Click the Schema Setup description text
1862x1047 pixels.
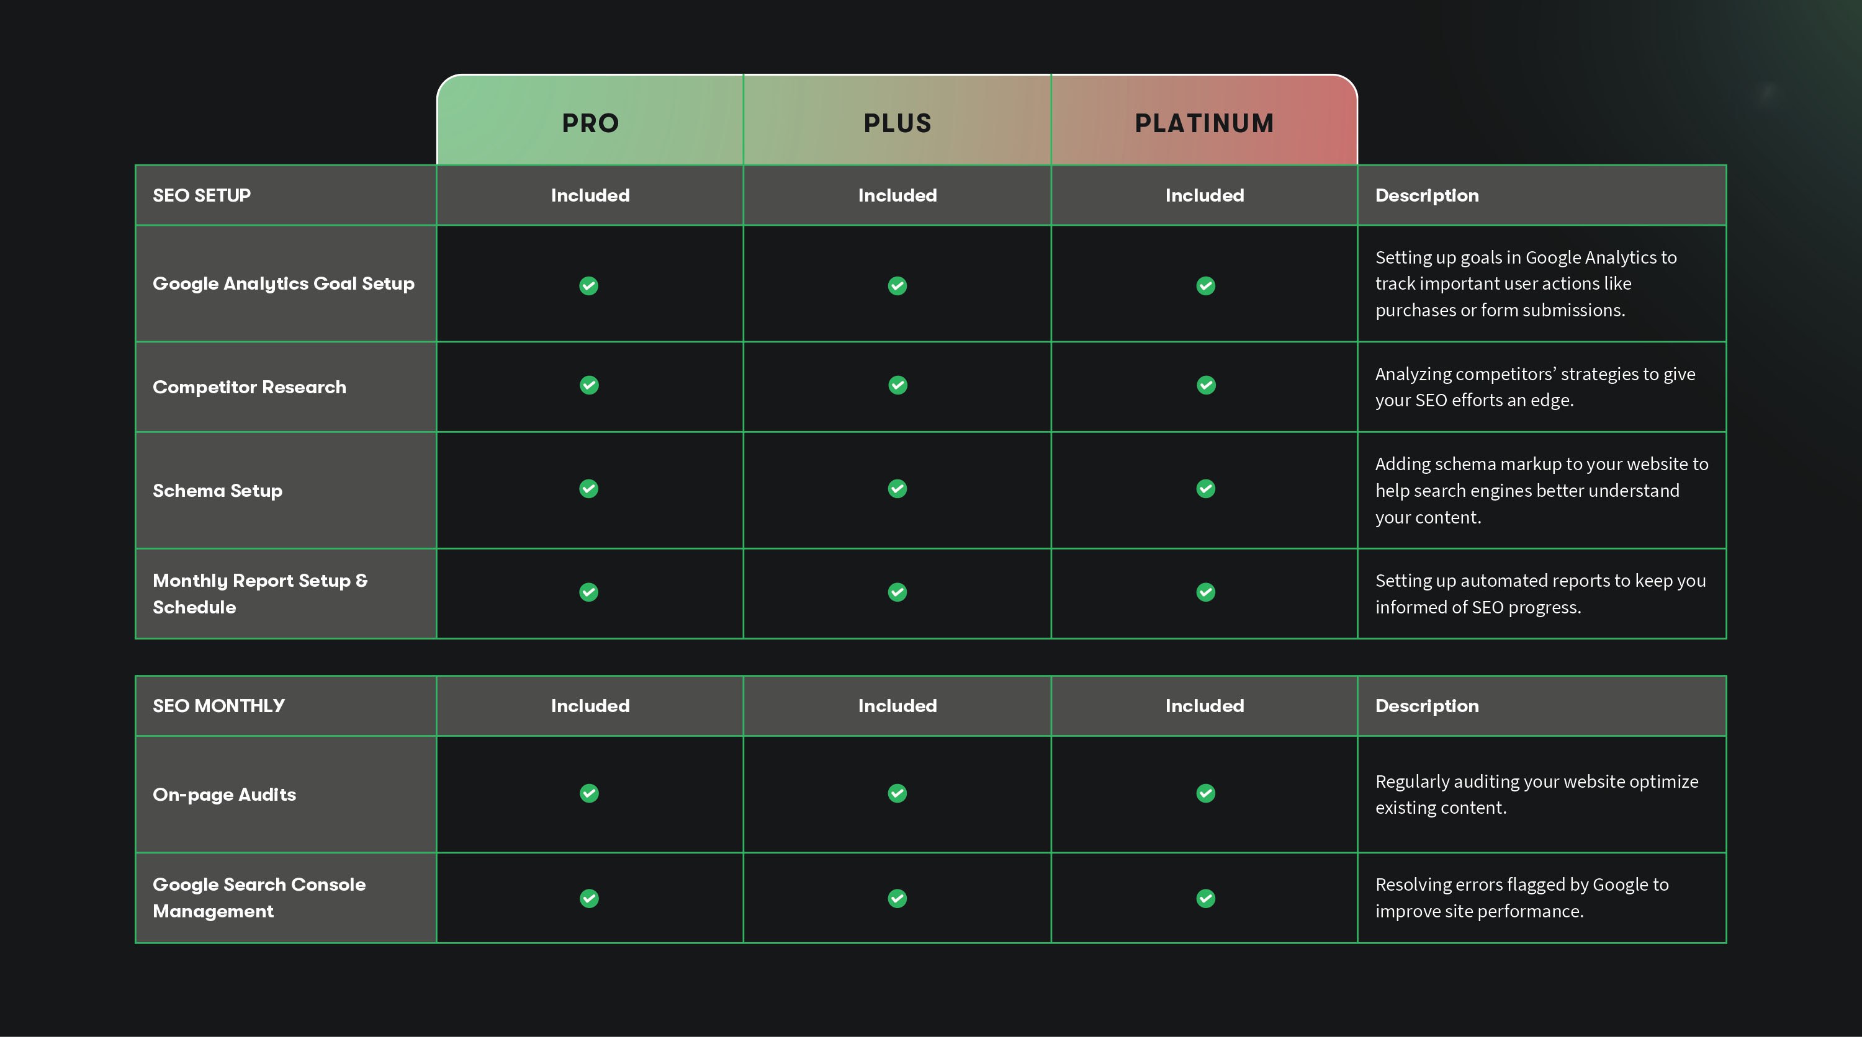point(1540,491)
